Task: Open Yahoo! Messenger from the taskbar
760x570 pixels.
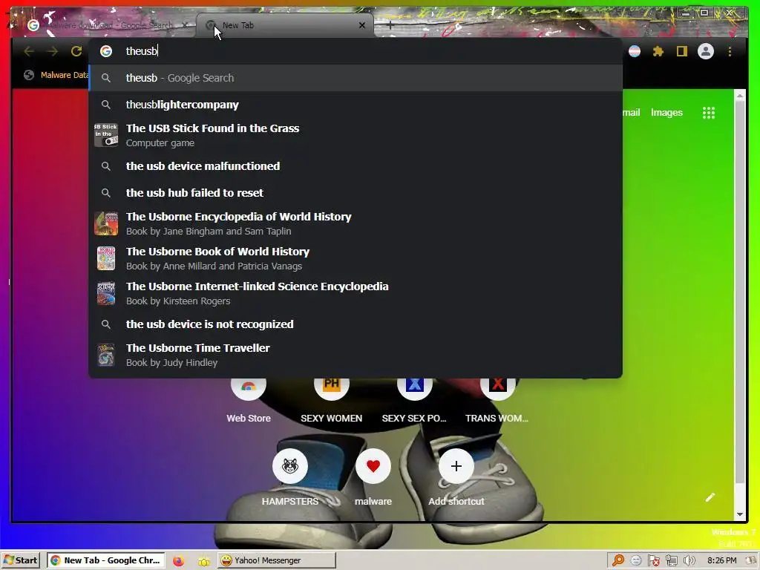Action: click(x=276, y=560)
